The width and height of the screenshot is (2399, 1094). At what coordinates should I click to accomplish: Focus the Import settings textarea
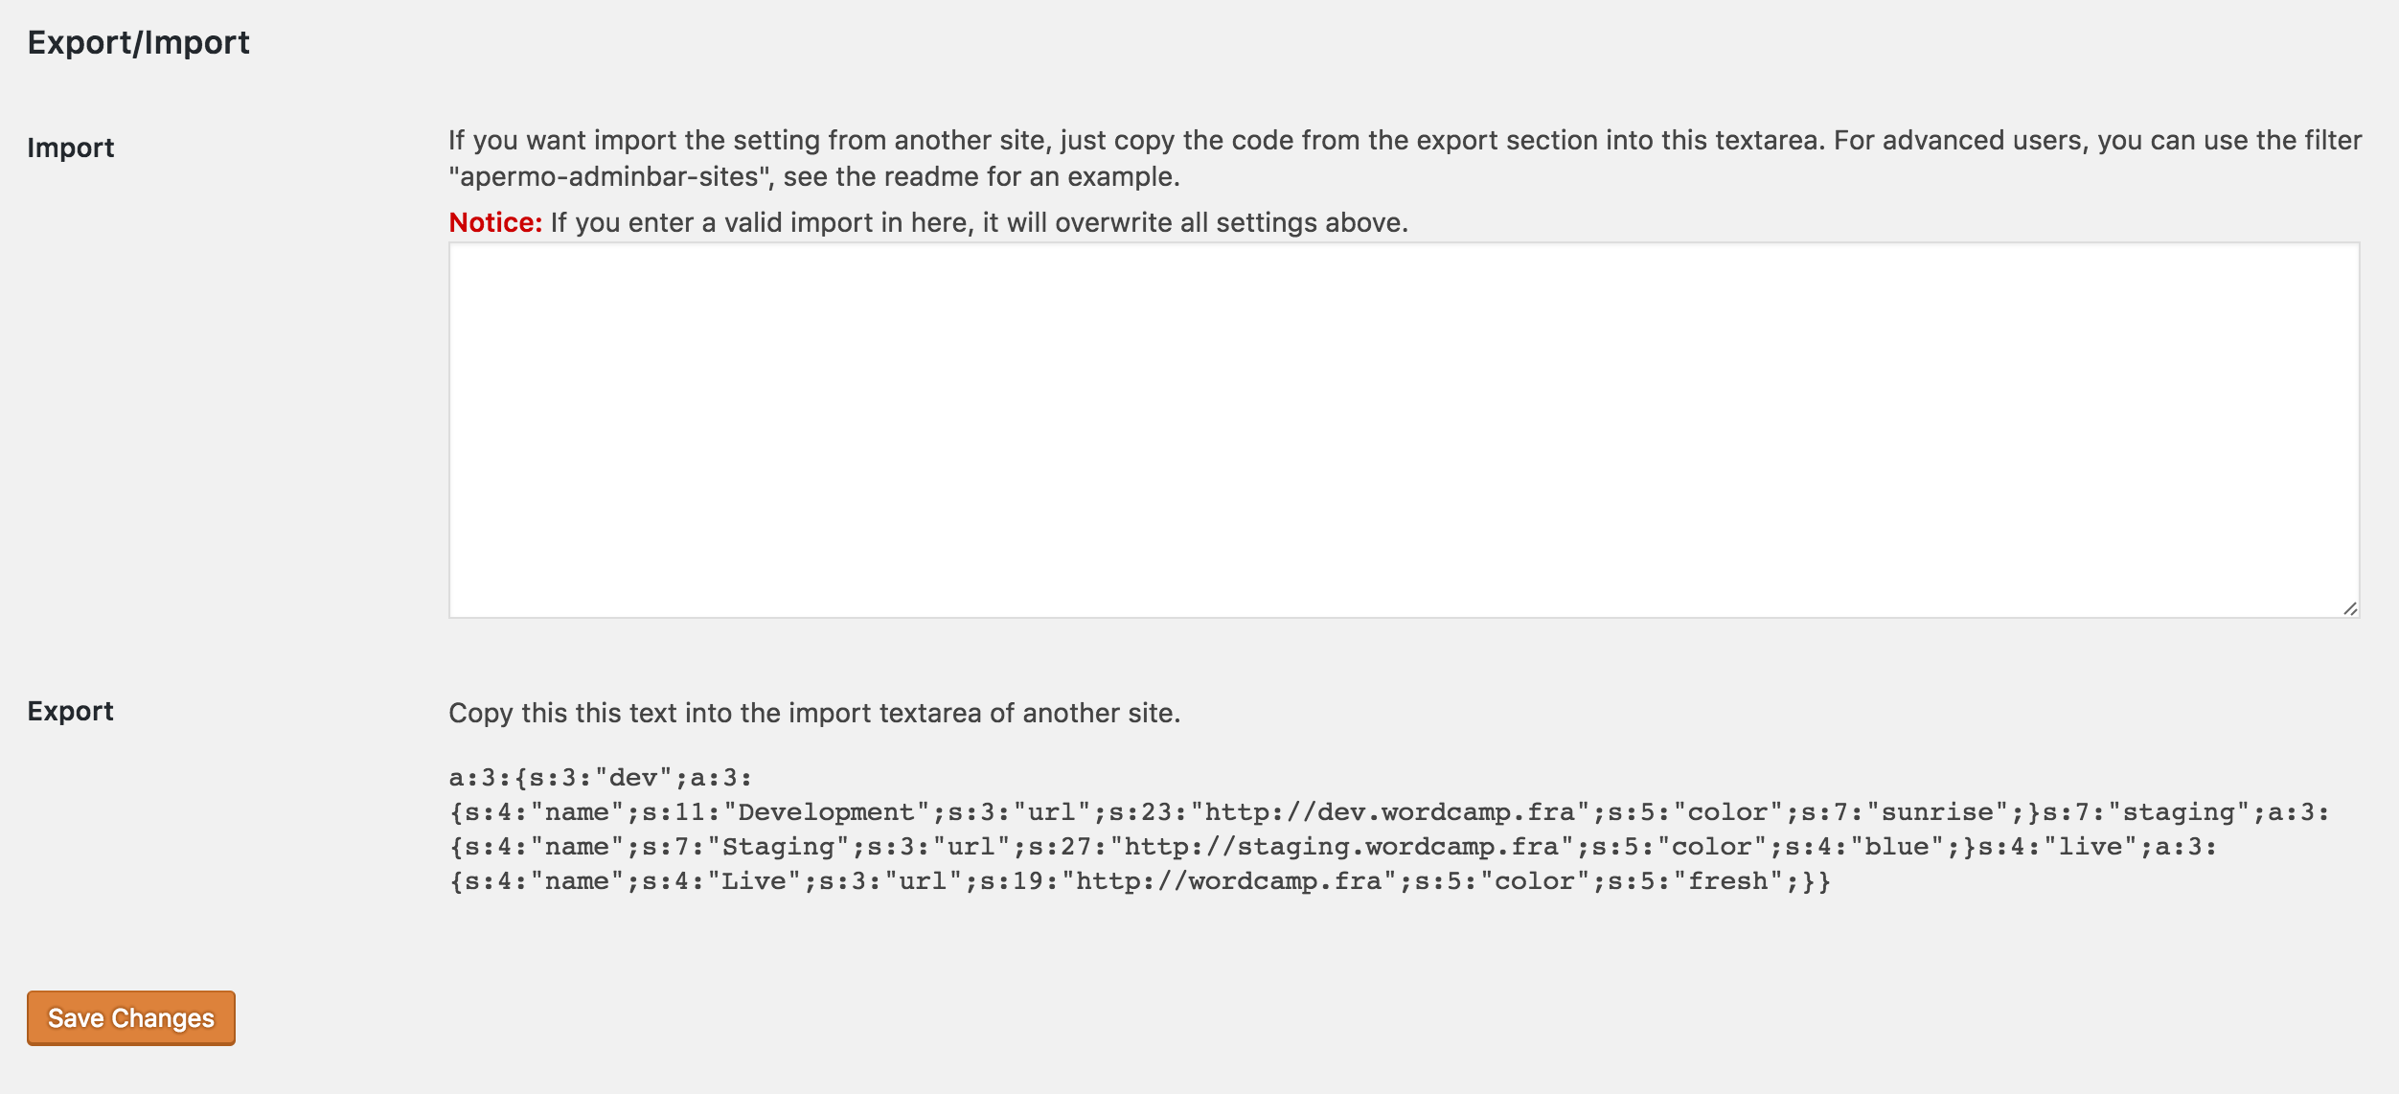[x=1404, y=430]
